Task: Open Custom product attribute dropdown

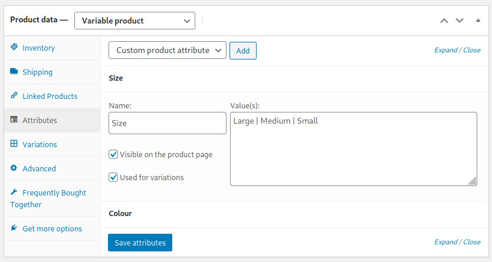Action: [x=167, y=50]
